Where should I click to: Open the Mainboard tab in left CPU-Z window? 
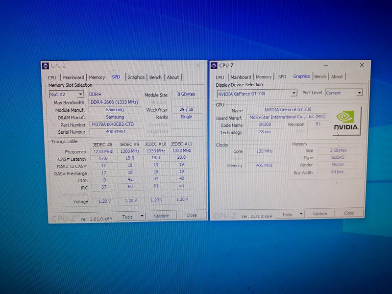(73, 77)
